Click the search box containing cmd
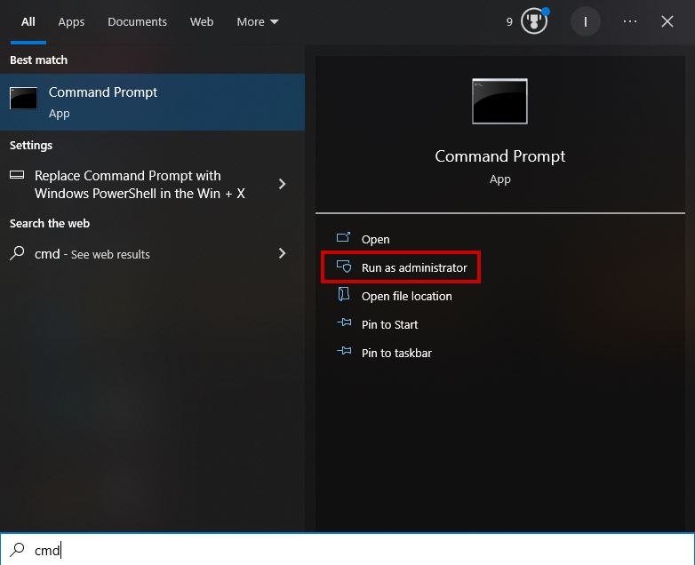 tap(347, 550)
